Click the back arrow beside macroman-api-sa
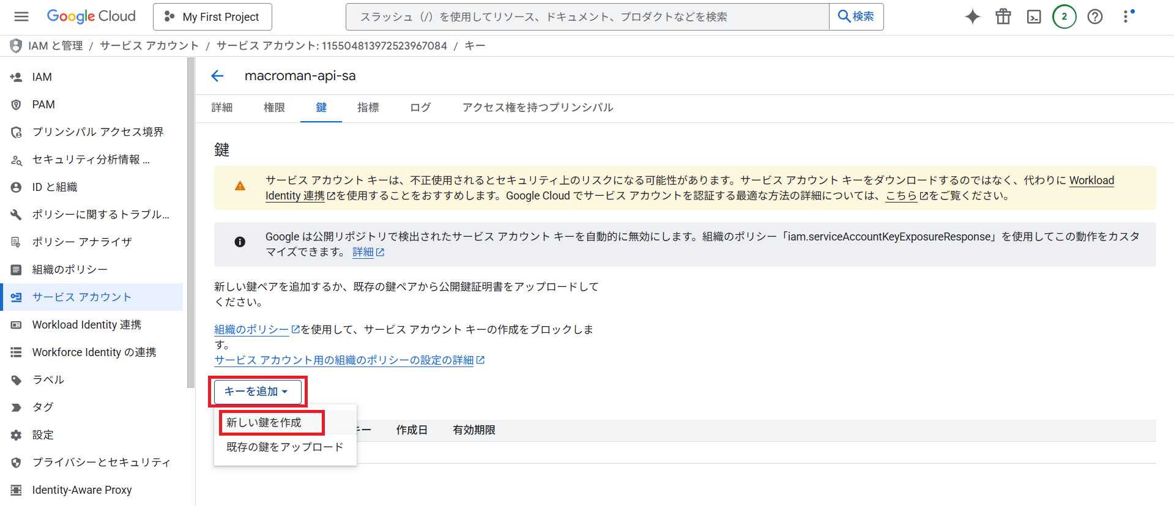This screenshot has width=1174, height=506. coord(217,76)
